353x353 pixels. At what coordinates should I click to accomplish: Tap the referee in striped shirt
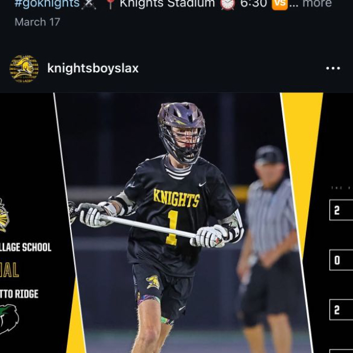pyautogui.click(x=269, y=248)
